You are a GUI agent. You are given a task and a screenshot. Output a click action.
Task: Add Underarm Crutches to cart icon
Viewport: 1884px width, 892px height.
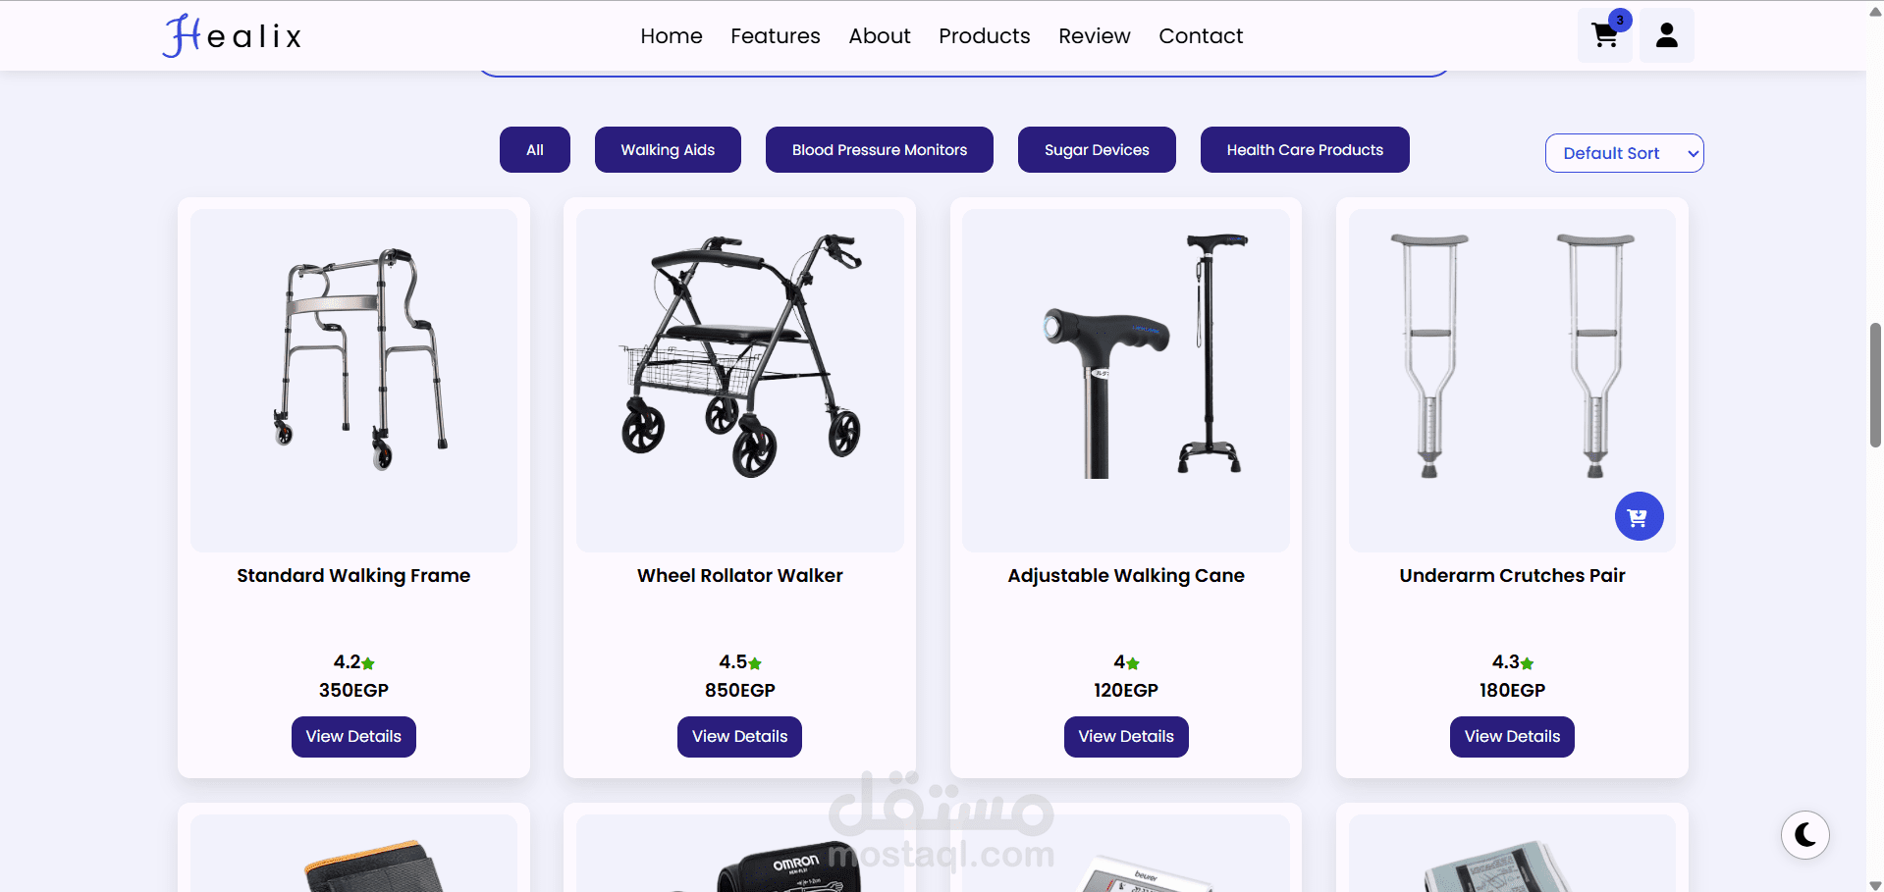[1639, 516]
